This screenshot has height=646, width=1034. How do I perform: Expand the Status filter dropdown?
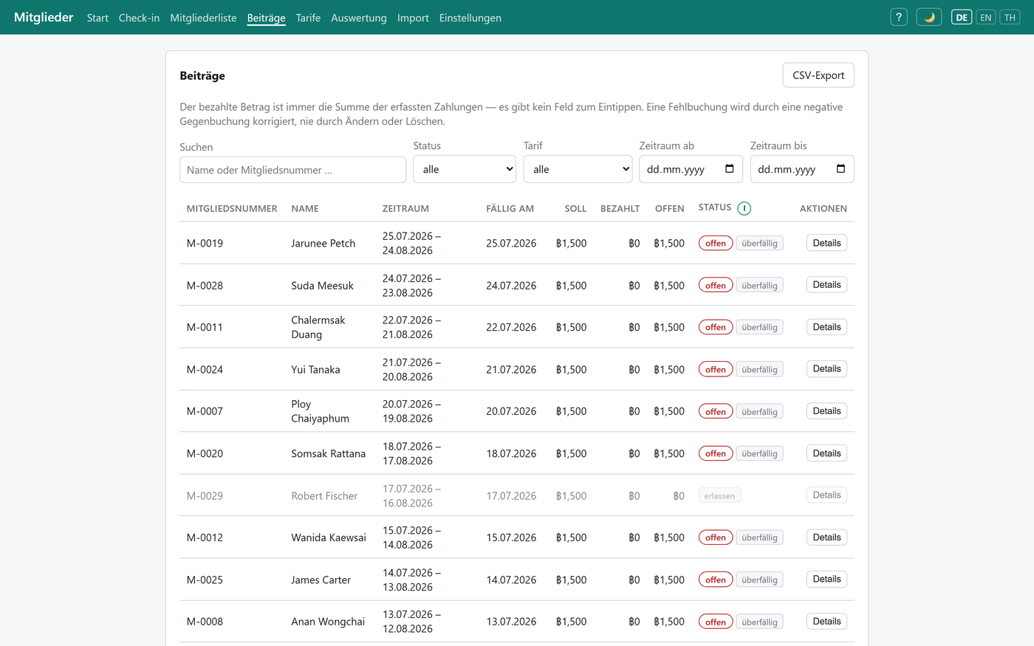464,169
